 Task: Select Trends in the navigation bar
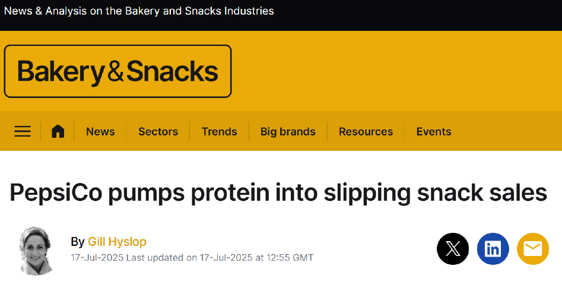(x=219, y=132)
